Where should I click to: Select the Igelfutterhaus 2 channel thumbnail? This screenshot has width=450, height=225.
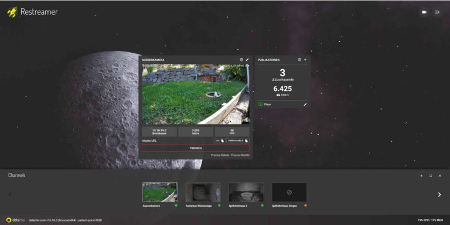(246, 192)
